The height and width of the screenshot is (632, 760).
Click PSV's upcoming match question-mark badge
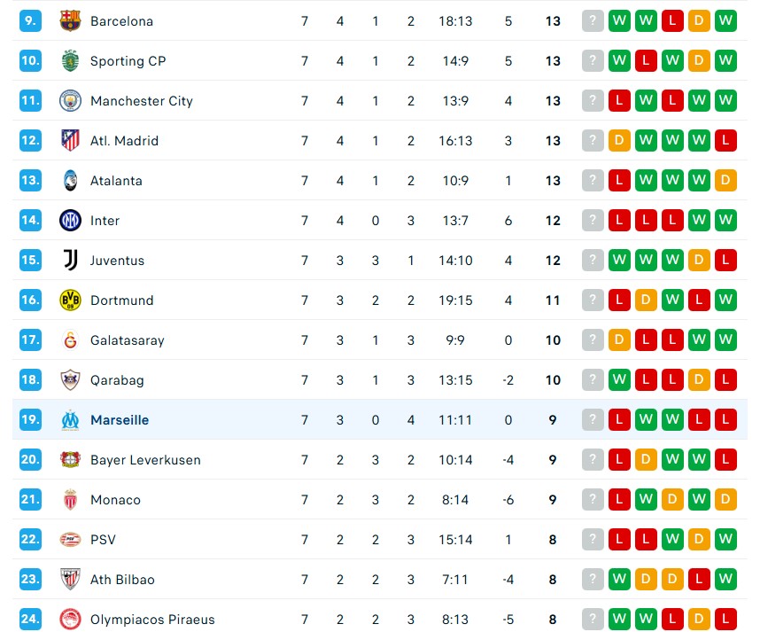click(x=593, y=540)
